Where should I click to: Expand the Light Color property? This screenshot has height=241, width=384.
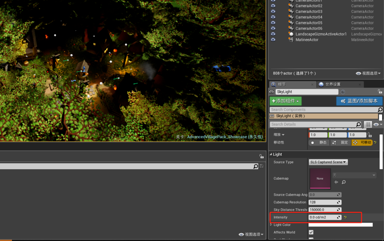271,225
